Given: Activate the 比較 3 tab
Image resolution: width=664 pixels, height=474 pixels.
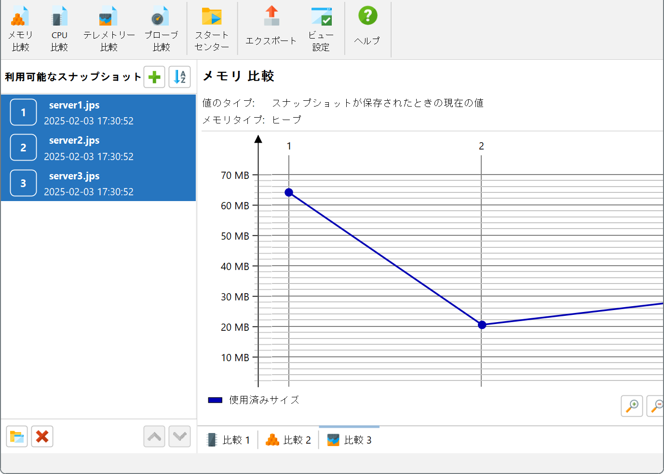Looking at the screenshot, I should click(x=350, y=440).
